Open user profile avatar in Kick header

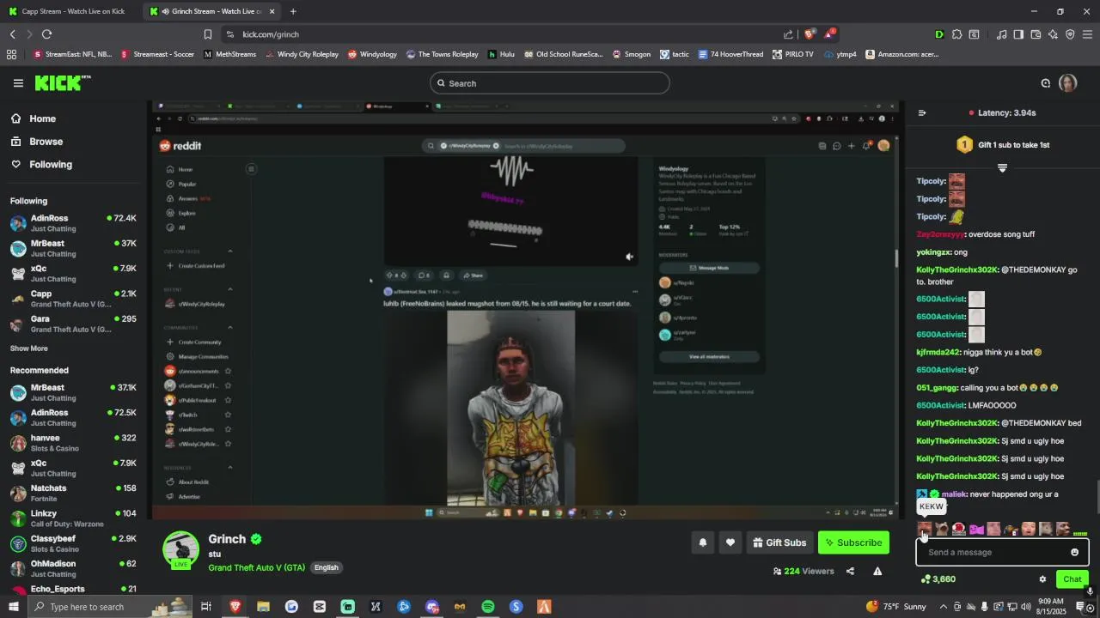click(1067, 83)
